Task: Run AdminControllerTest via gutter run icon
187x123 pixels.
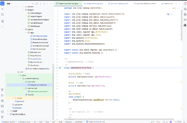Action: 60,68
